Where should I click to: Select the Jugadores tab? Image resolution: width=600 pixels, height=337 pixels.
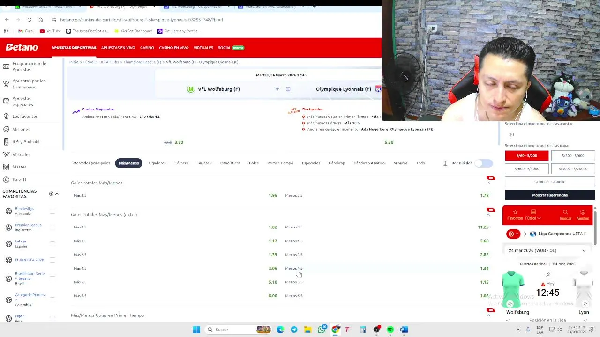[x=157, y=163]
